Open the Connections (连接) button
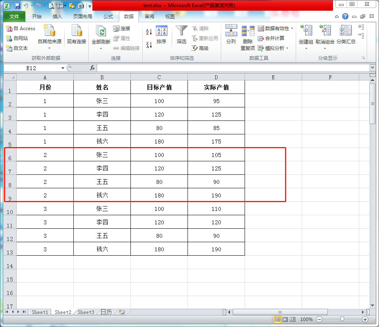Viewport: 379px width, 327px height. click(x=122, y=29)
